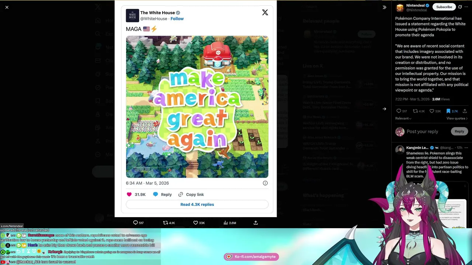Open more options for Nintendeal post
The image size is (472, 265).
pyautogui.click(x=467, y=7)
